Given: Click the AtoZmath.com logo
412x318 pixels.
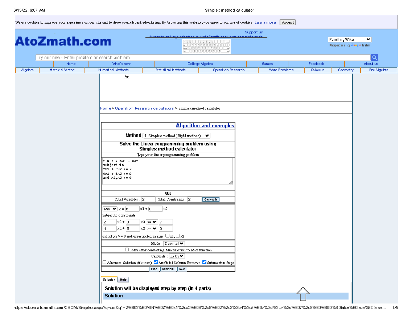Looking at the screenshot, I should [x=62, y=41].
